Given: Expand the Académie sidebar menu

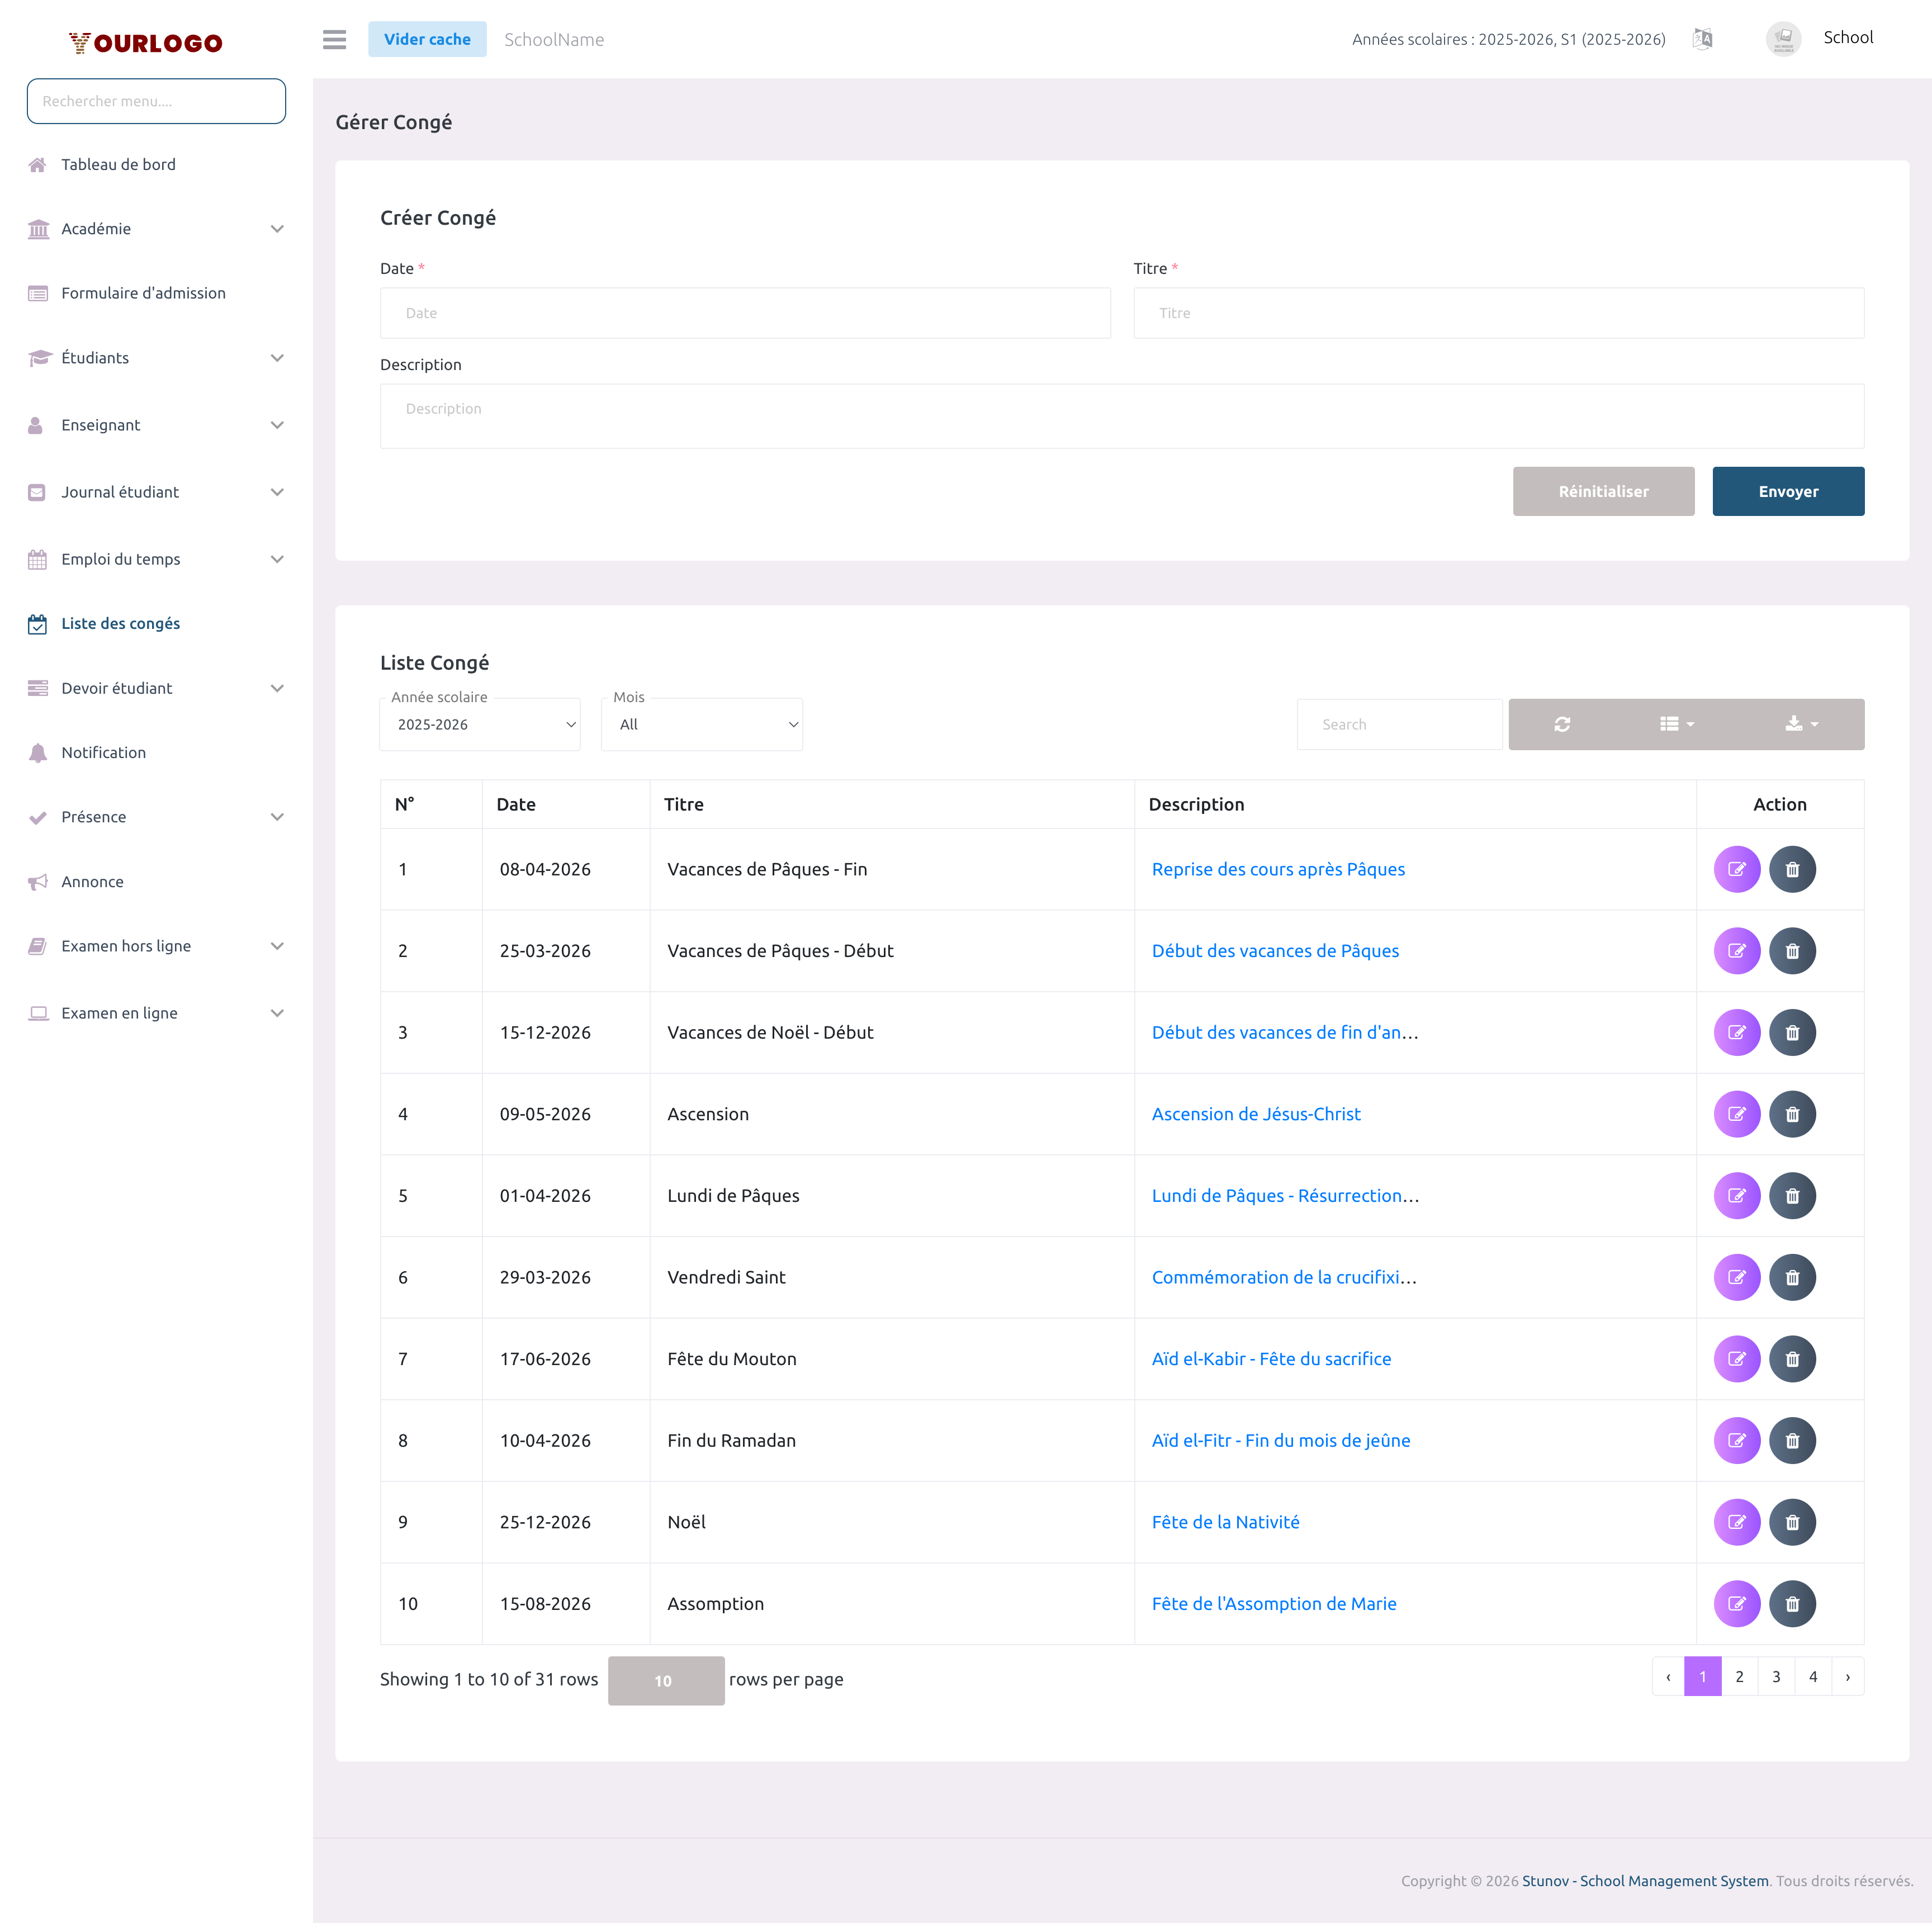Looking at the screenshot, I should [156, 229].
